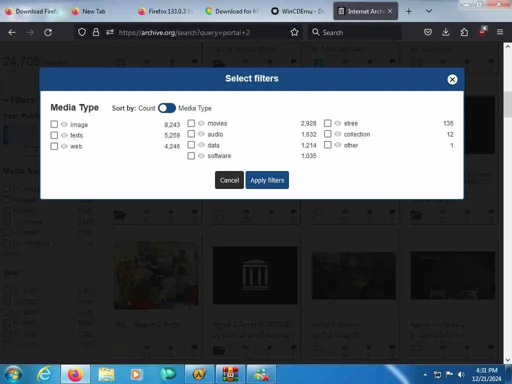Open a new browser tab

coord(408,11)
